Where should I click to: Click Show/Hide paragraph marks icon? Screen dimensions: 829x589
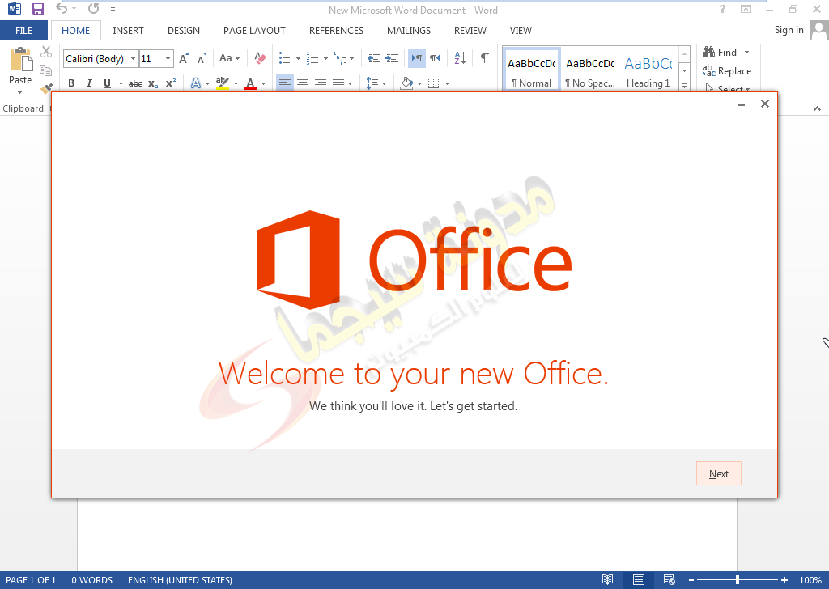pos(484,58)
